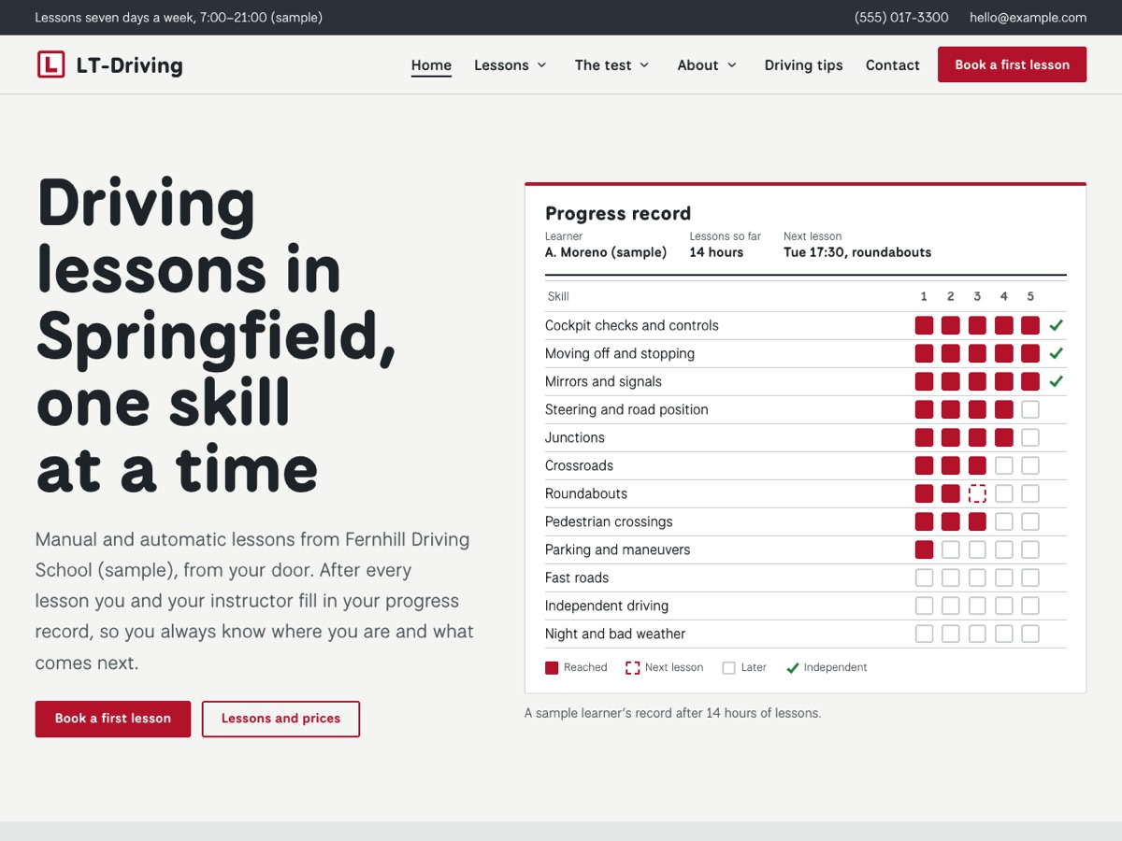Toggle level 5 box for Junctions
This screenshot has width=1122, height=841.
[1030, 437]
